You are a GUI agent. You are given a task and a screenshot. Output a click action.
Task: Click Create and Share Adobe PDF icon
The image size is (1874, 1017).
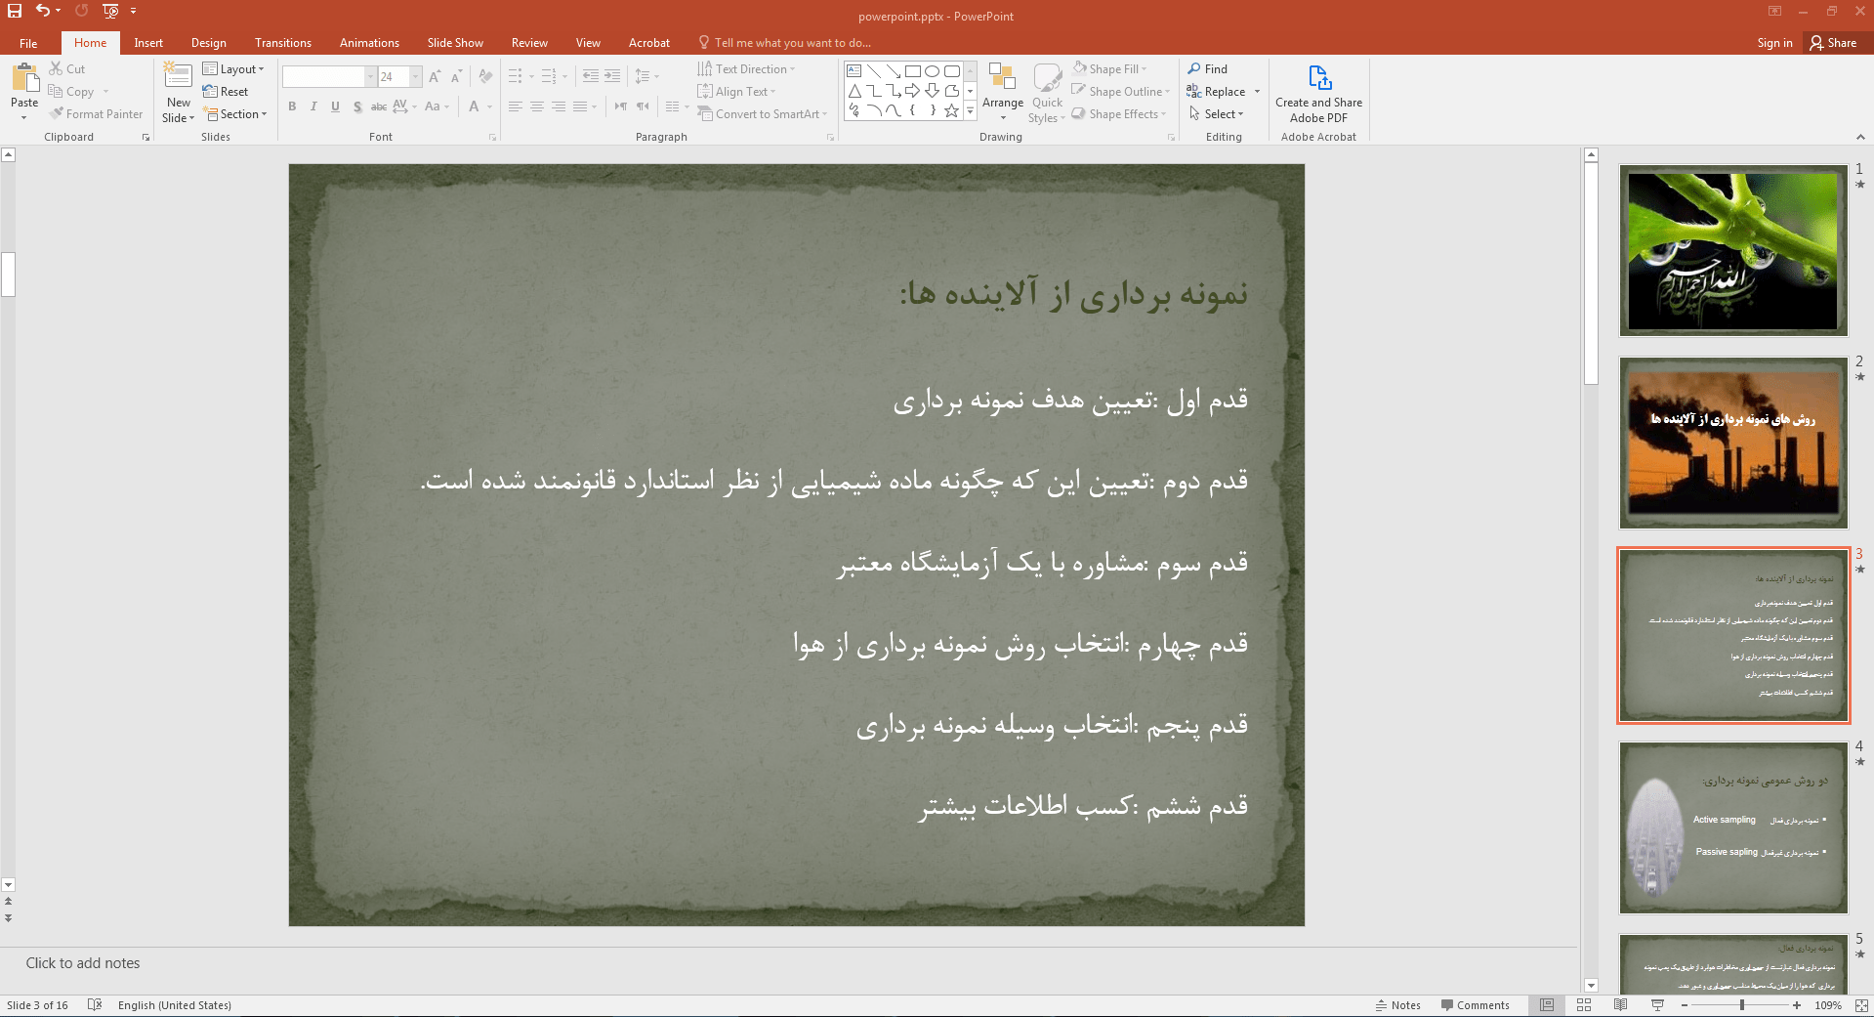(x=1318, y=78)
